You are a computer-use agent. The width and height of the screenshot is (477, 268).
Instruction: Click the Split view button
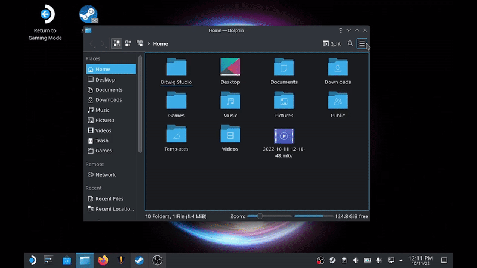(332, 43)
